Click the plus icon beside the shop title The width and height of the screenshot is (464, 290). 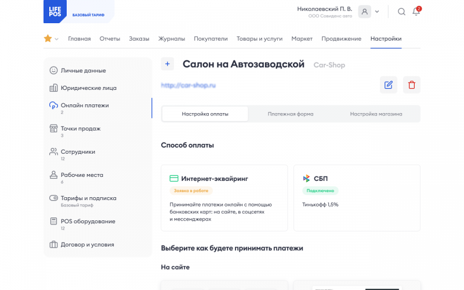[x=167, y=64]
